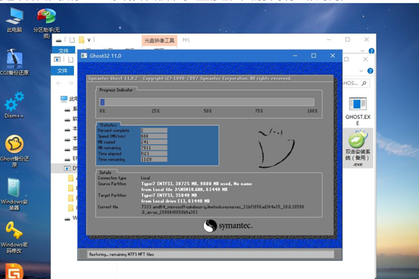Click MB remaining value 7911
This screenshot has width=419, height=279.
pos(154,148)
